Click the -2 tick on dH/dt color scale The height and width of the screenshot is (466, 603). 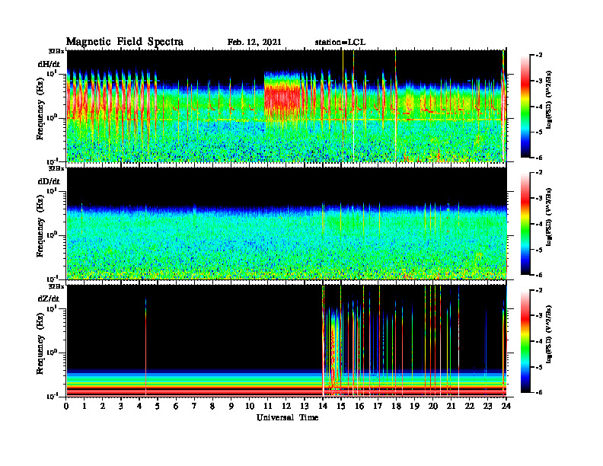539,56
